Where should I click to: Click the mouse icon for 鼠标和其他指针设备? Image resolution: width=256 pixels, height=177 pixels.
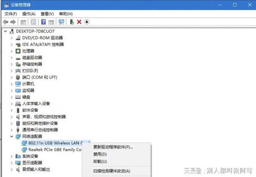(x=18, y=123)
